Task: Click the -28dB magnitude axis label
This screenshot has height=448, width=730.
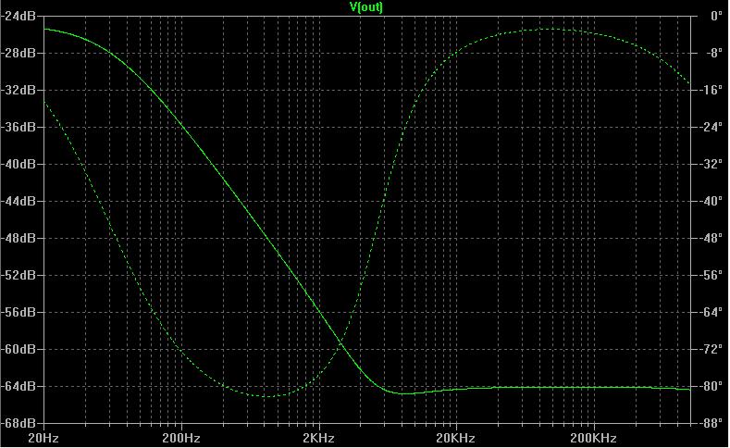Action: click(19, 53)
